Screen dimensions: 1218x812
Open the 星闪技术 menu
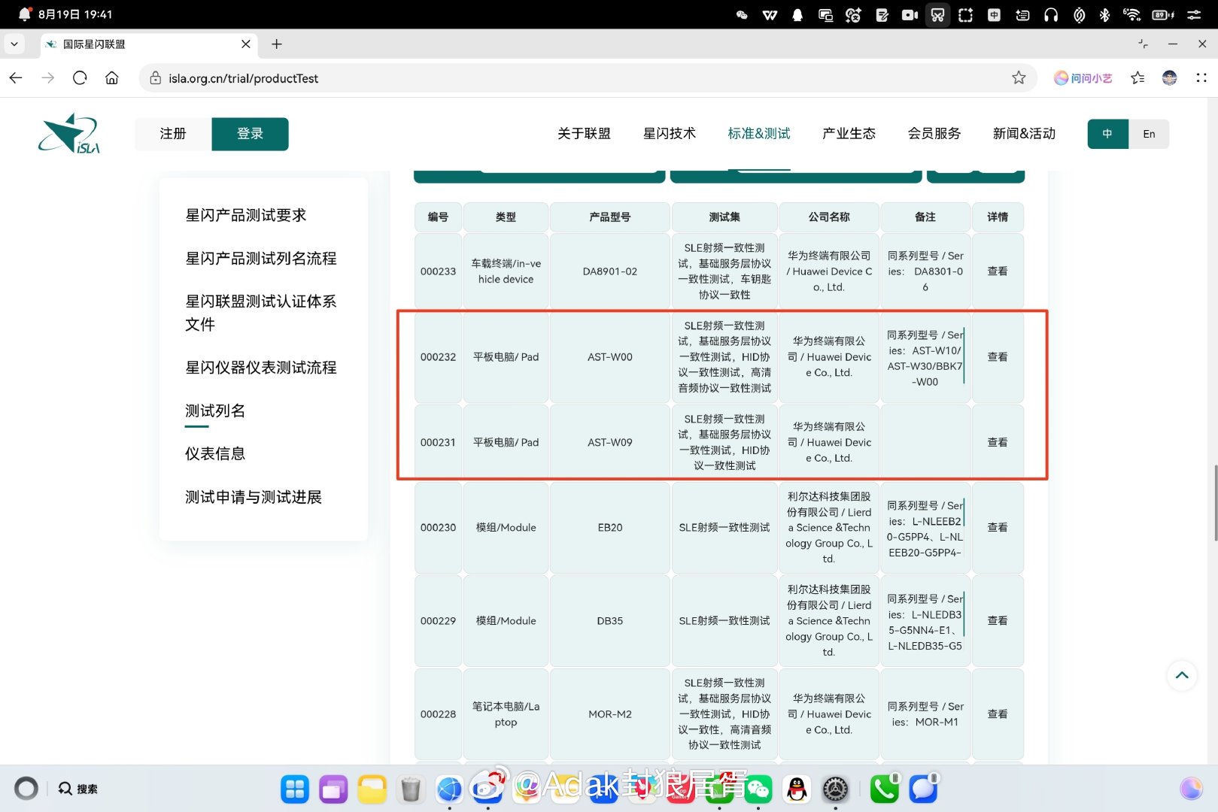click(x=670, y=134)
